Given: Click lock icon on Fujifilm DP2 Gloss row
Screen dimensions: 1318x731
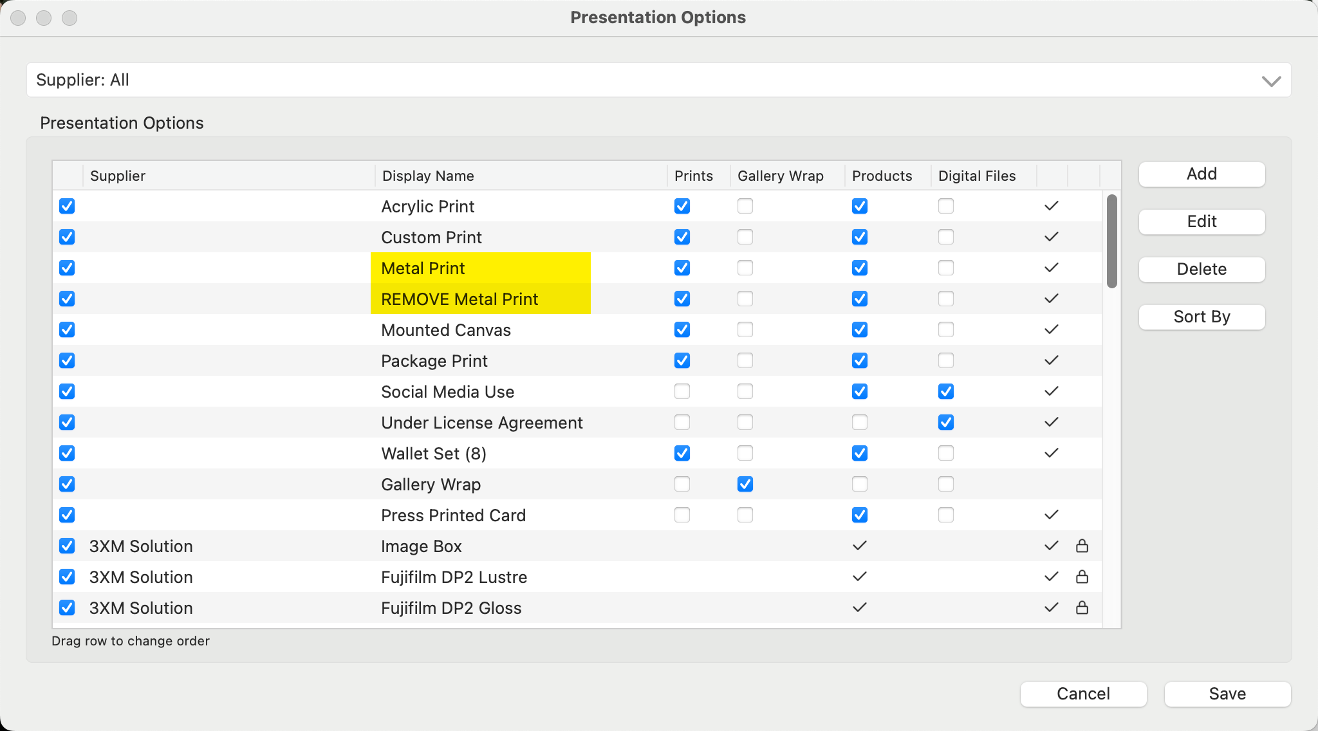Looking at the screenshot, I should (1082, 607).
